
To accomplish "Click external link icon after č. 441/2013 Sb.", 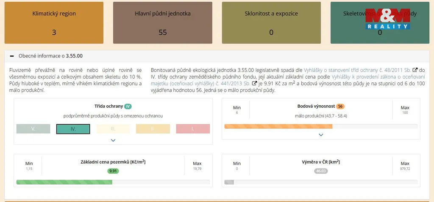I will click(x=254, y=84).
